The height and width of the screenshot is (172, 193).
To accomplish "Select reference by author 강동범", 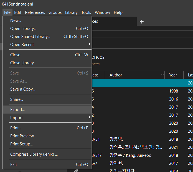I will (x=143, y=139).
